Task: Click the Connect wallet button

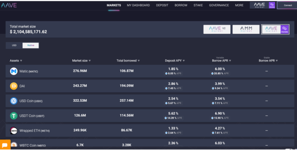Action: (x=287, y=5)
